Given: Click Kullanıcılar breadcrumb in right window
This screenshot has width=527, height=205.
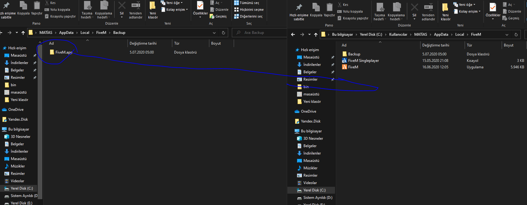Looking at the screenshot, I should (x=398, y=34).
